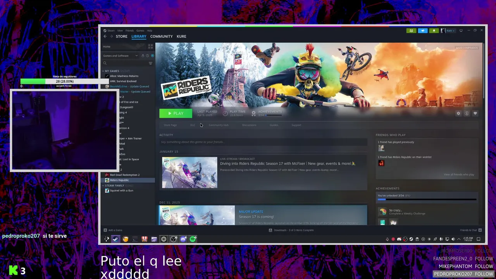
Task: Open the Games and Software filter dropdown
Action: (x=120, y=56)
